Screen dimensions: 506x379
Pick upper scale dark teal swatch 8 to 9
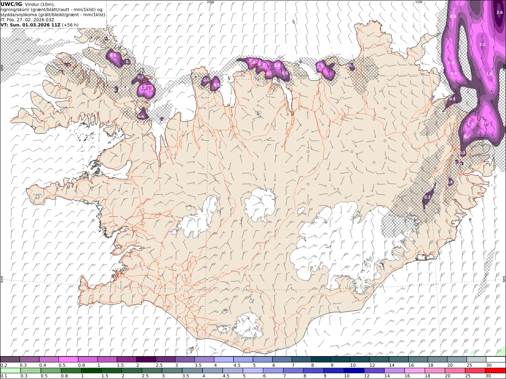coord(321,359)
